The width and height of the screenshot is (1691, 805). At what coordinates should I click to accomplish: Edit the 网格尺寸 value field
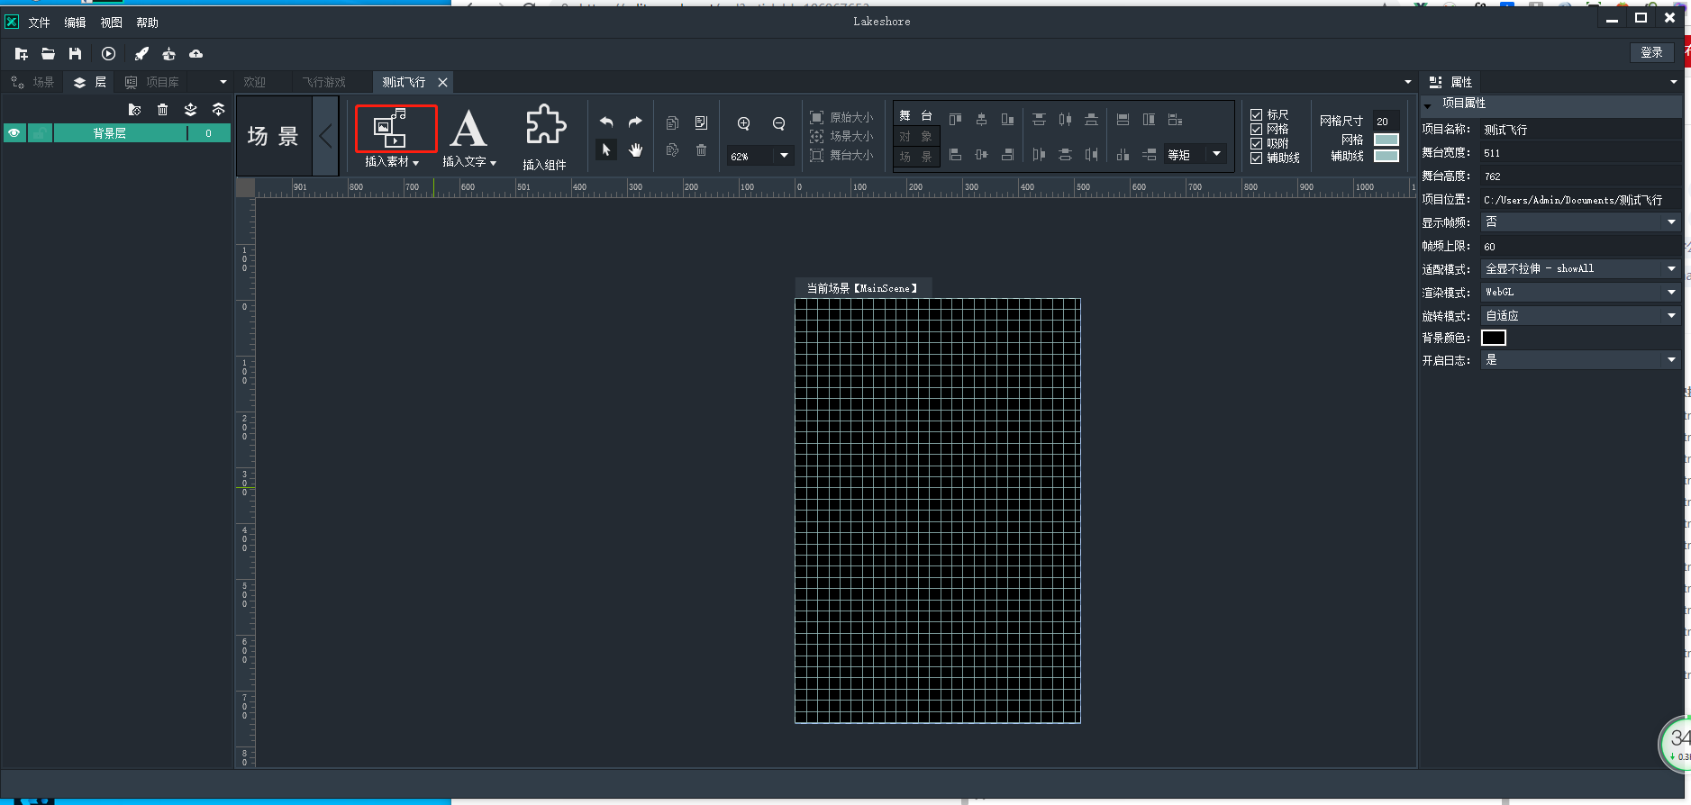(1386, 121)
